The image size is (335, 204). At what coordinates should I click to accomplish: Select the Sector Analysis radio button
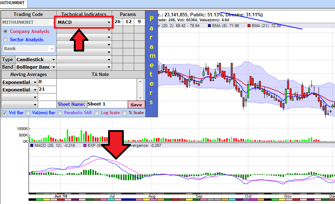coord(5,39)
